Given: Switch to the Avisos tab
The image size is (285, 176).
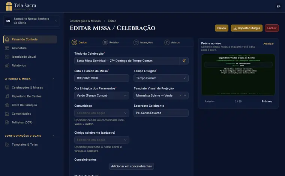Looking at the screenshot, I should [x=172, y=42].
